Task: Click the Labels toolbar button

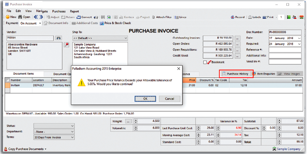Action: tap(254, 17)
